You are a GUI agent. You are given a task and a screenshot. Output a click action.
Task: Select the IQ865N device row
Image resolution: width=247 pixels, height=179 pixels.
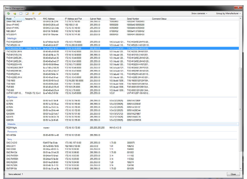(x=122, y=110)
